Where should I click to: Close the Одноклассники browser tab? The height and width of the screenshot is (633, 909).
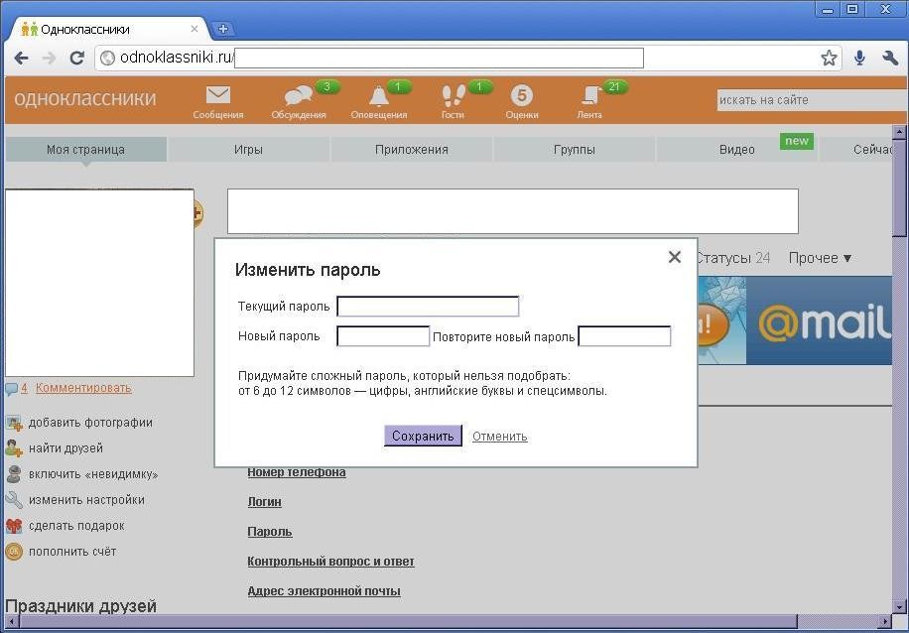[195, 29]
